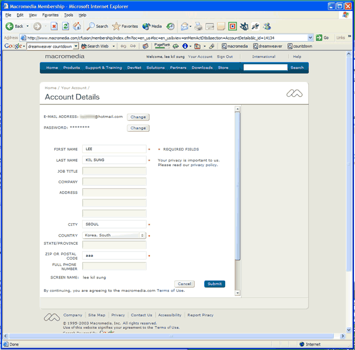
Task: Open Search pane in IE toolbar
Action: coord(98,26)
